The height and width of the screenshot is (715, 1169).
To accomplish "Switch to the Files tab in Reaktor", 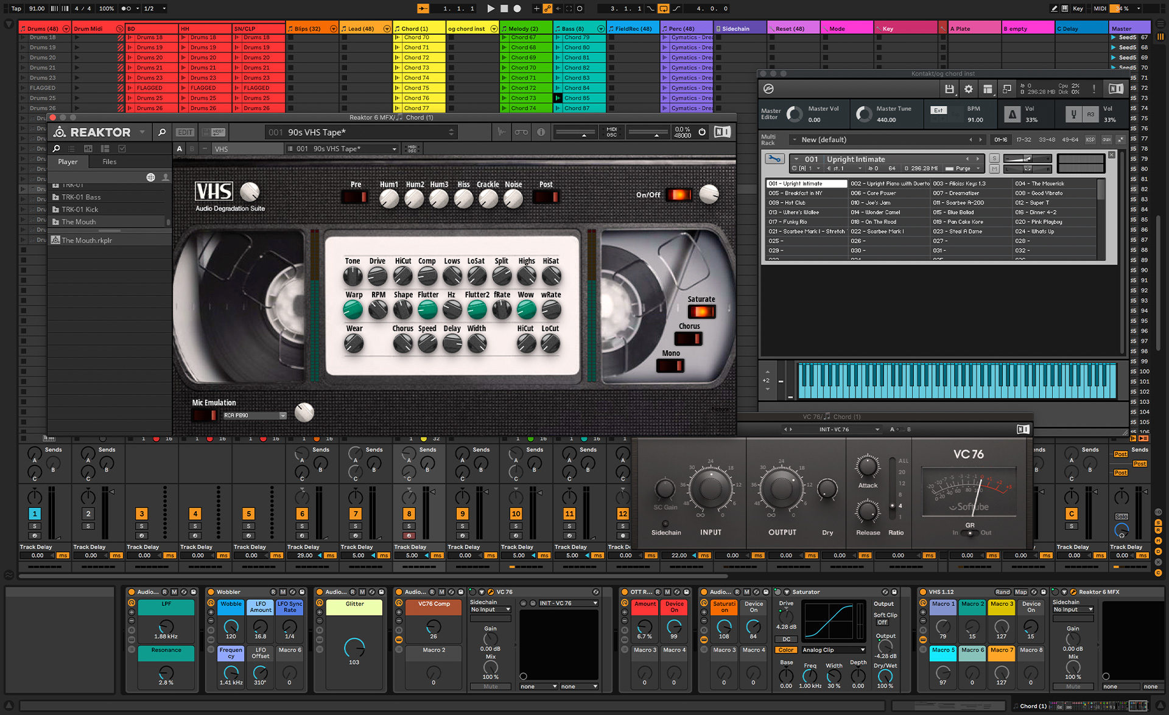I will (109, 161).
